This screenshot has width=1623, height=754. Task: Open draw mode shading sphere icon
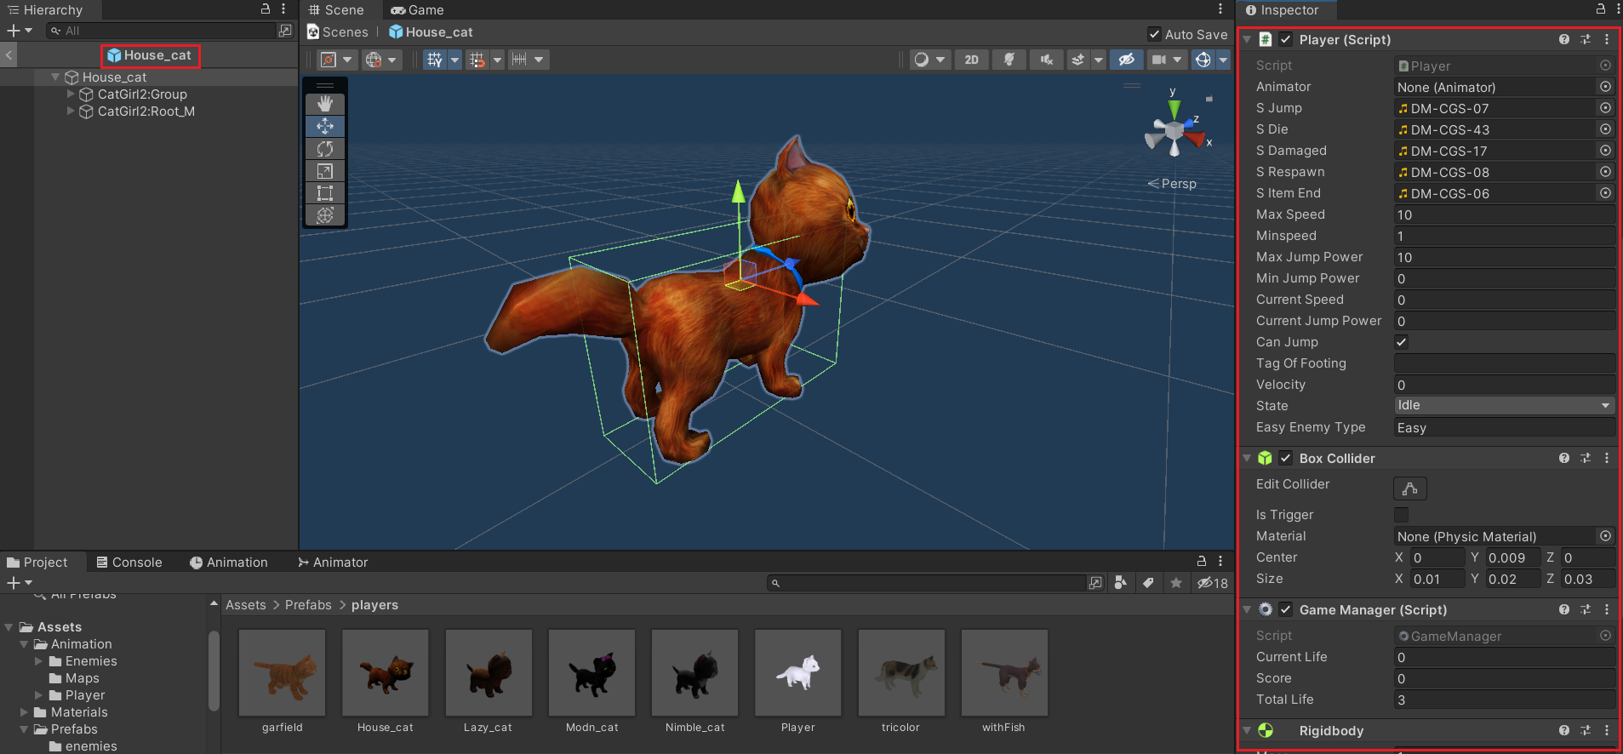921,60
